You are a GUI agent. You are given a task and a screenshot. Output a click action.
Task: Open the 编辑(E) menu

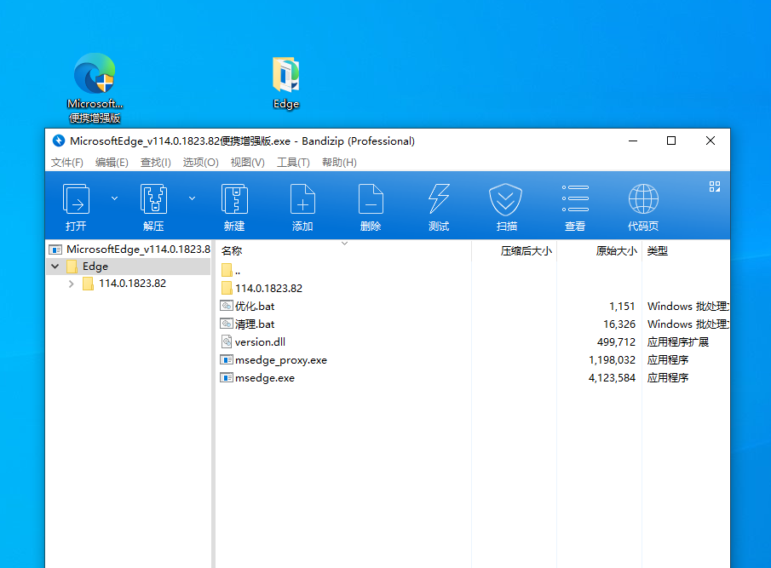tap(112, 162)
